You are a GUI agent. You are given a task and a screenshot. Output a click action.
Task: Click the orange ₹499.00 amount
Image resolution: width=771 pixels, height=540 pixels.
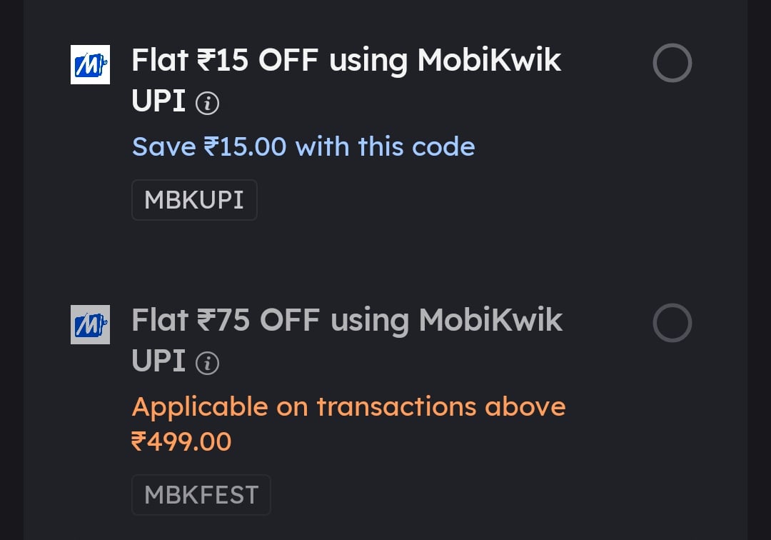point(181,441)
